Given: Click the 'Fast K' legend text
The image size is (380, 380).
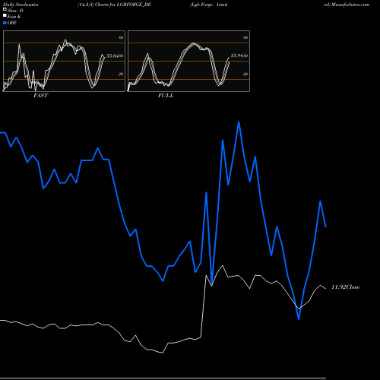Looking at the screenshot, I should (14, 17).
